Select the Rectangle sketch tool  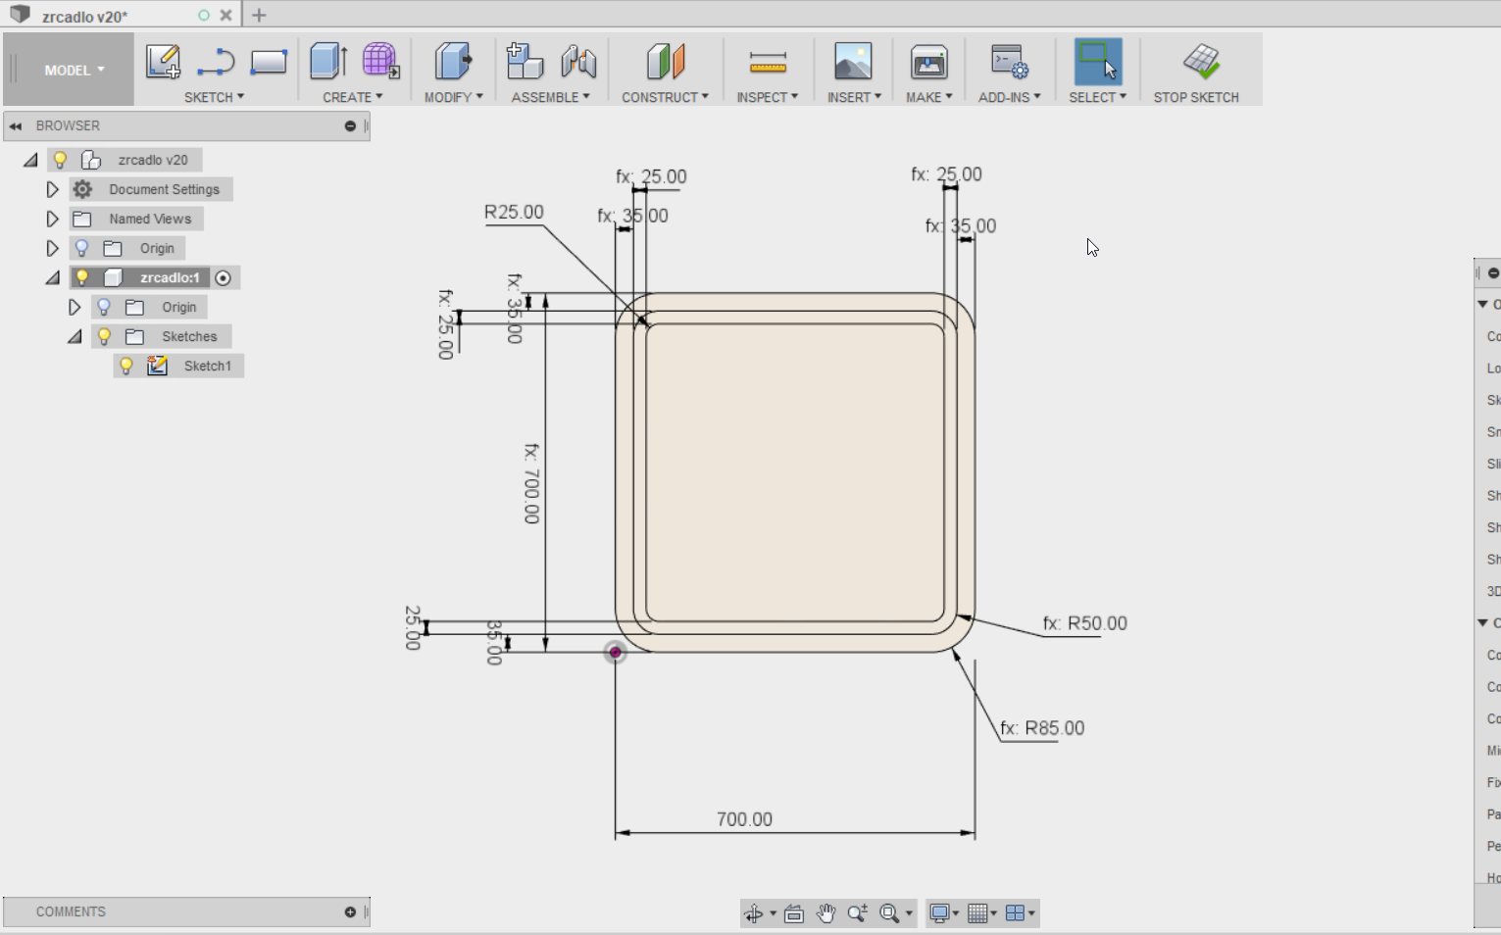click(268, 62)
